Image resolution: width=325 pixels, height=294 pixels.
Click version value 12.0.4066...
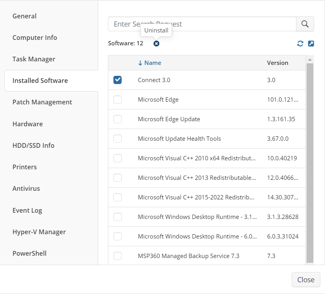pos(282,178)
